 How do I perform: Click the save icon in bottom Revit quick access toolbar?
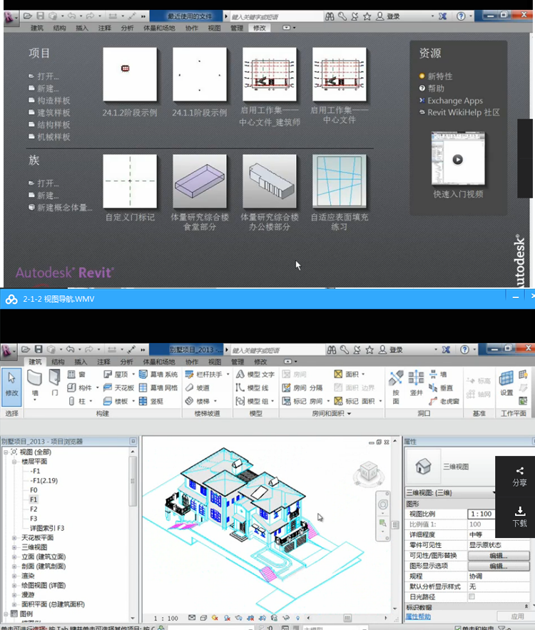pos(39,349)
